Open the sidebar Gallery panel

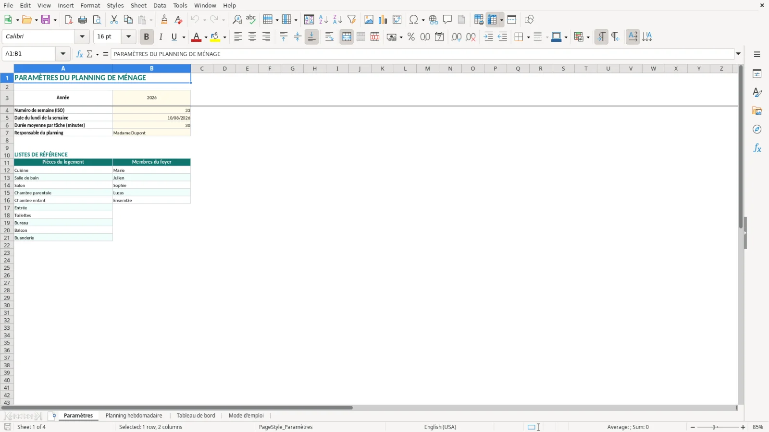[x=757, y=111]
